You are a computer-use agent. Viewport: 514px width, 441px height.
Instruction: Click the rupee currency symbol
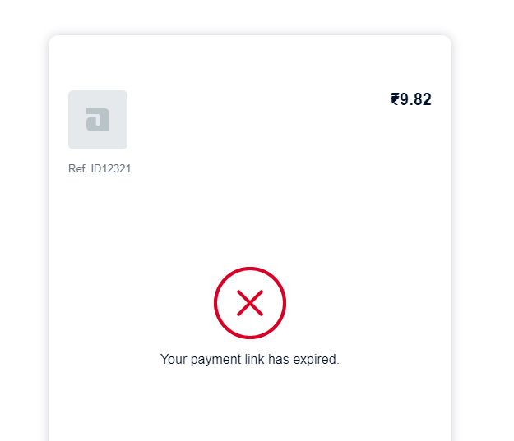click(395, 99)
